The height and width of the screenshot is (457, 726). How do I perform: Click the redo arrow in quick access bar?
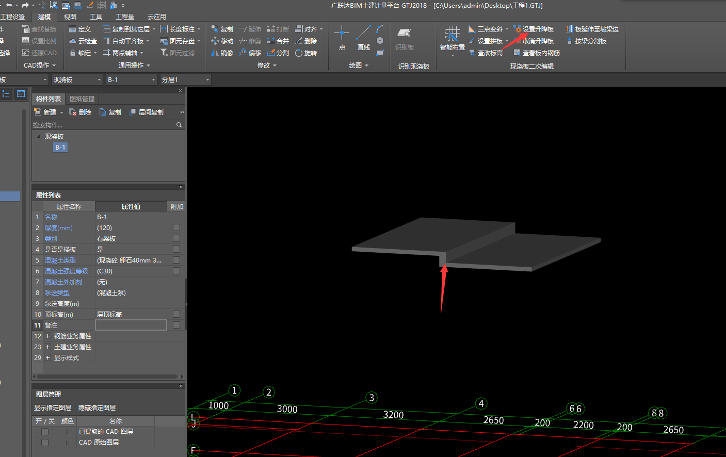tap(25, 5)
